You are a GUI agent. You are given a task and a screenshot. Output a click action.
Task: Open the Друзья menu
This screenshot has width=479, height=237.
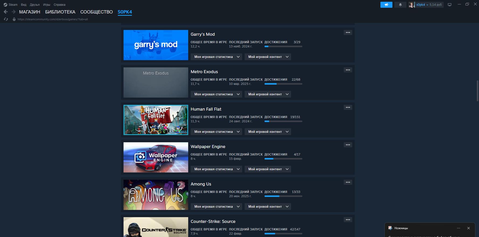click(x=34, y=5)
